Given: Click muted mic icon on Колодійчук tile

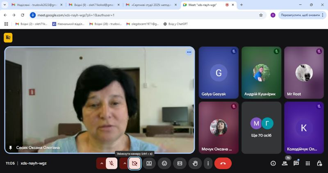Looking at the screenshot, I should pos(319,107).
